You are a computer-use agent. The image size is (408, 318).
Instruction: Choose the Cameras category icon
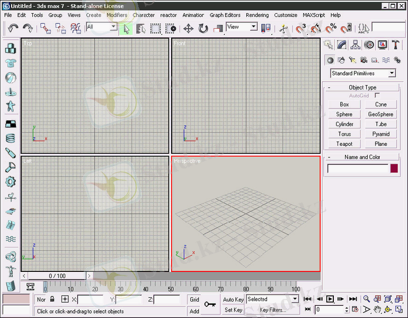363,60
